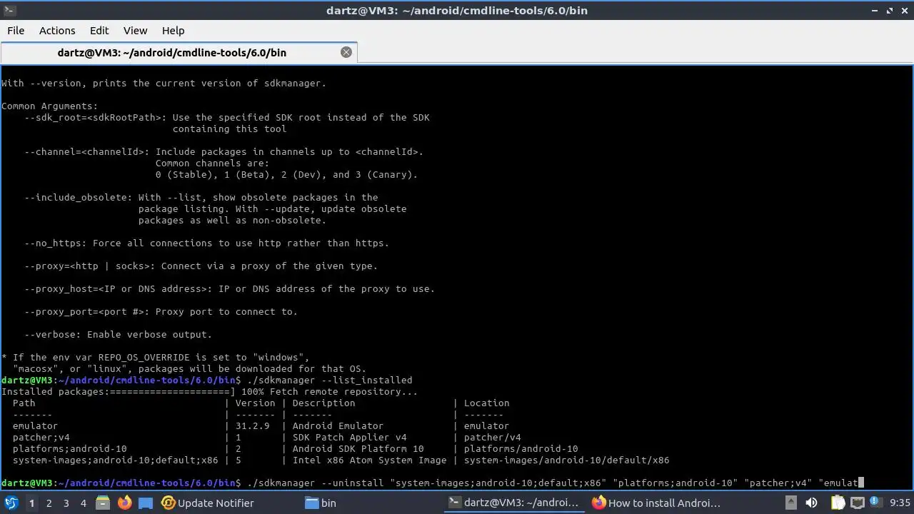
Task: Click the show desktop icon
Action: (146, 503)
